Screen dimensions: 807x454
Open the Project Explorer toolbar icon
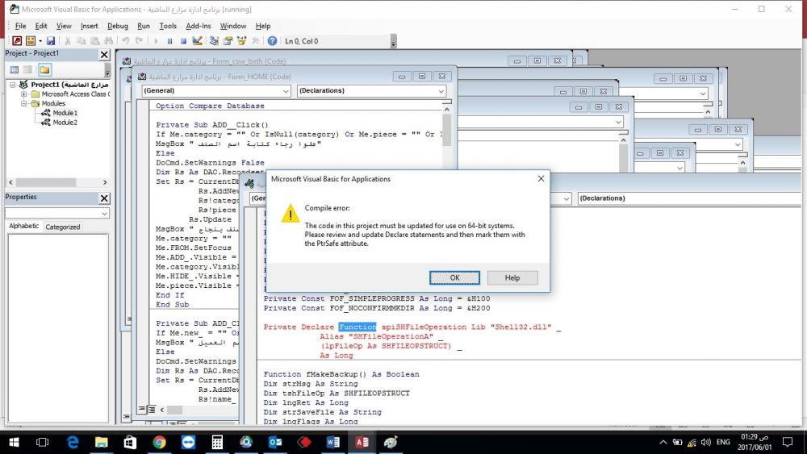[x=214, y=40]
